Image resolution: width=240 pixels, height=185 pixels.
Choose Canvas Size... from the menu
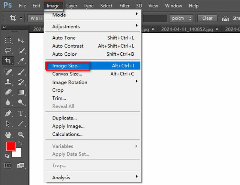click(93, 74)
